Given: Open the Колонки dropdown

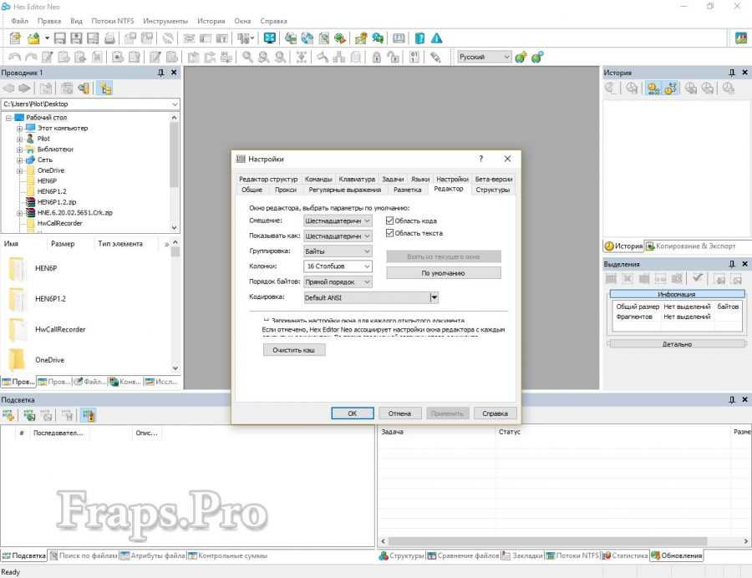Looking at the screenshot, I should pos(338,266).
